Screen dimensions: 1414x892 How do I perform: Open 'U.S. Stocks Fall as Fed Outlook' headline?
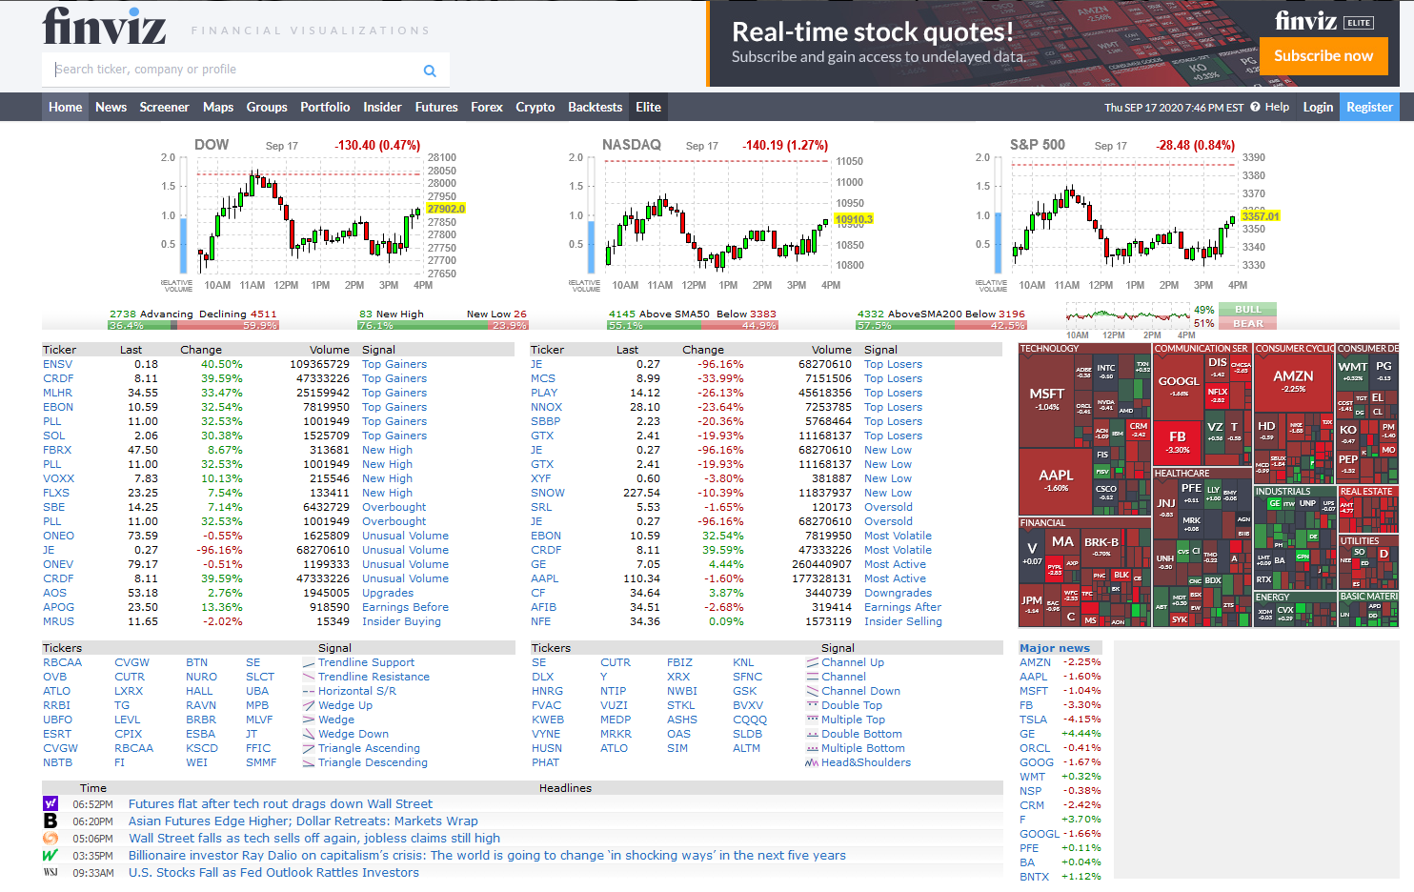[x=273, y=872]
